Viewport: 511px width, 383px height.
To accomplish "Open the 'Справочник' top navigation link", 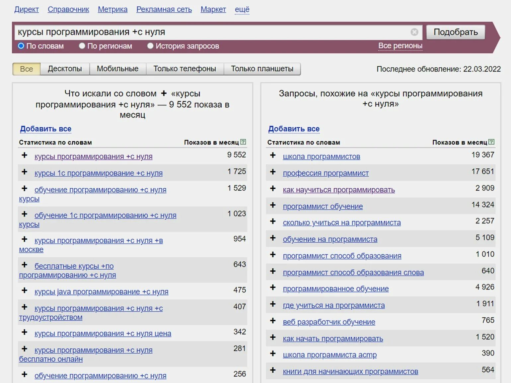I will click(68, 10).
